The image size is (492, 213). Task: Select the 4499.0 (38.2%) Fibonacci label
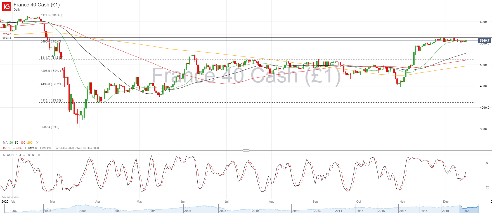point(52,84)
